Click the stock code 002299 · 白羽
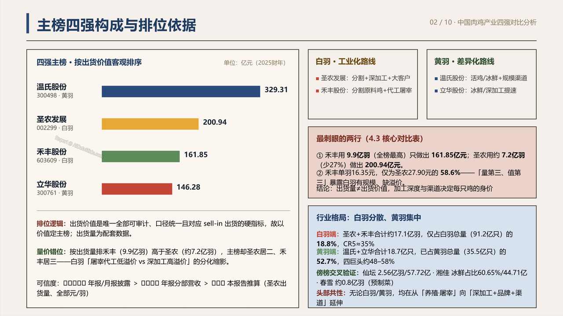This screenshot has width=563, height=316. tap(55, 128)
